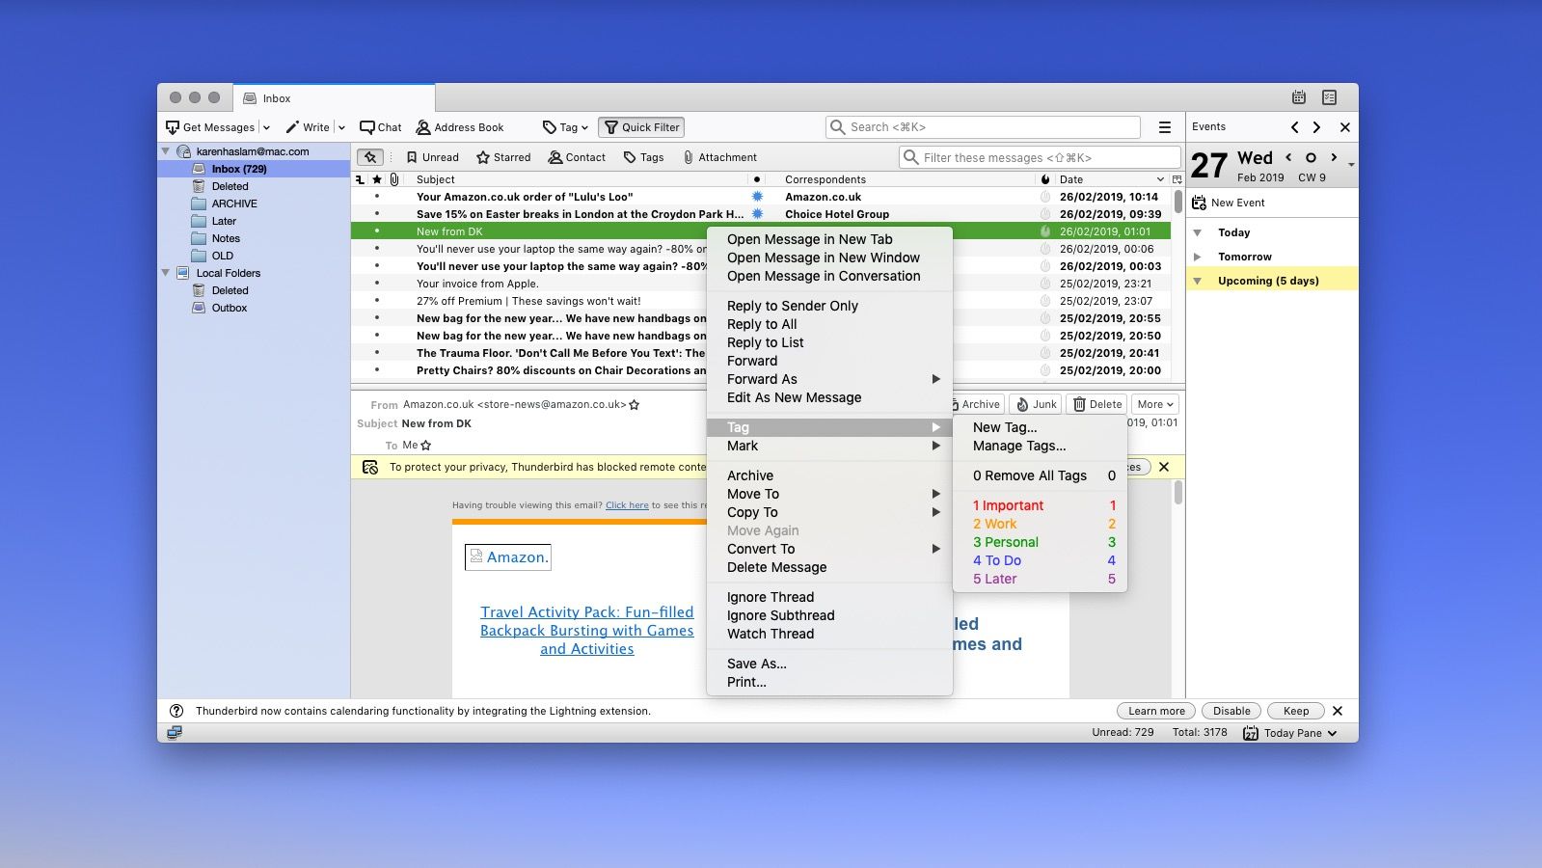Screen dimensions: 1542x868
Task: Sort by junk status column header
Action: 1045,179
